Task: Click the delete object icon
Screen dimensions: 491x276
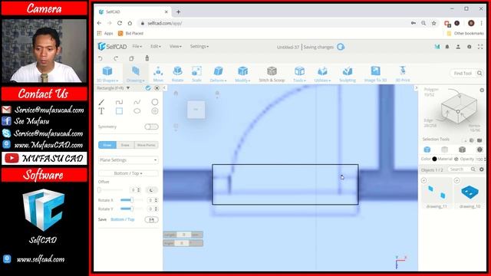Action: tap(147, 58)
